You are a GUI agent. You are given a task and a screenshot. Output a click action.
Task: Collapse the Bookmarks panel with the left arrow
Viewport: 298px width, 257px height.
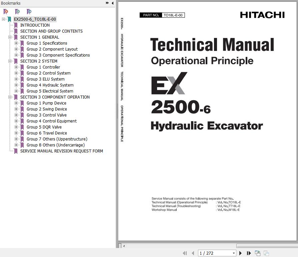(112, 3)
